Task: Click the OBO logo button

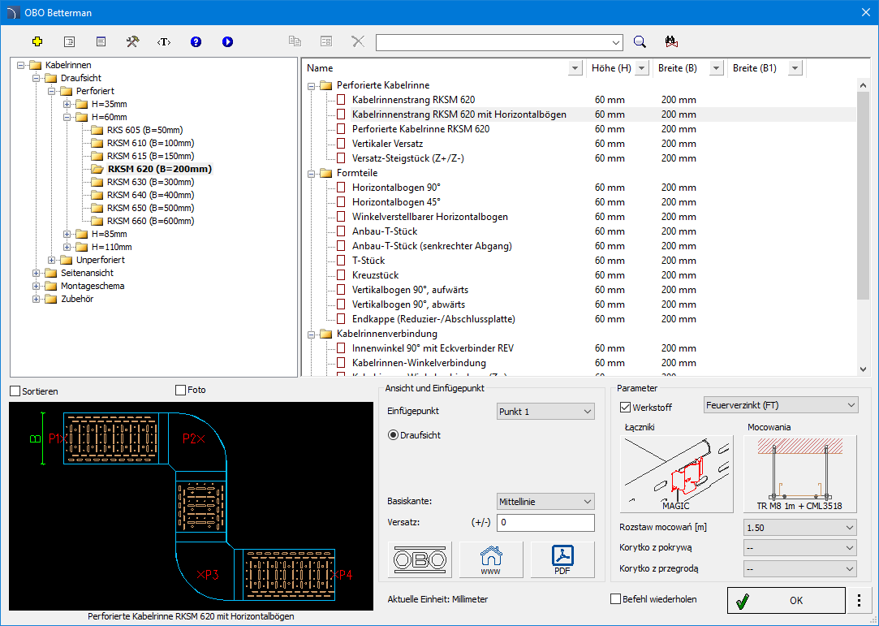Action: coord(420,559)
